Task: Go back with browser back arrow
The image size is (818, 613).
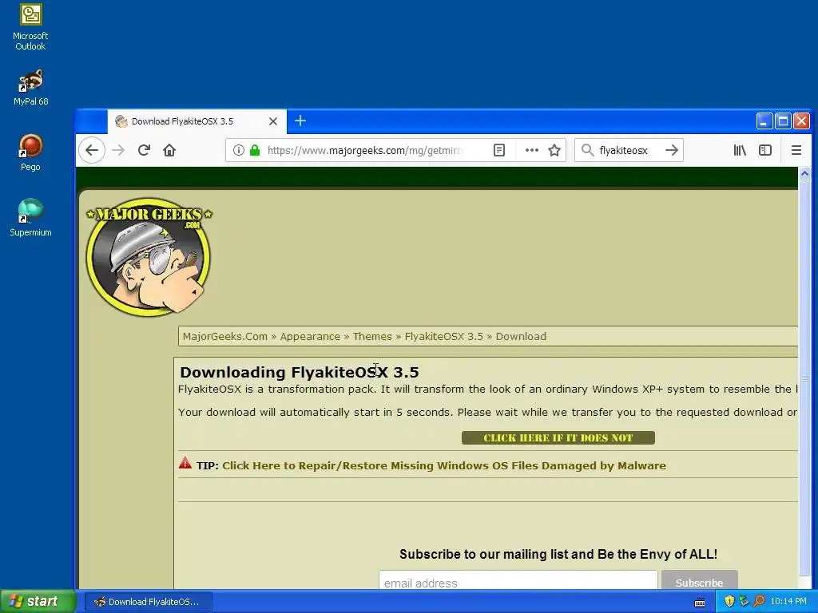Action: tap(92, 151)
